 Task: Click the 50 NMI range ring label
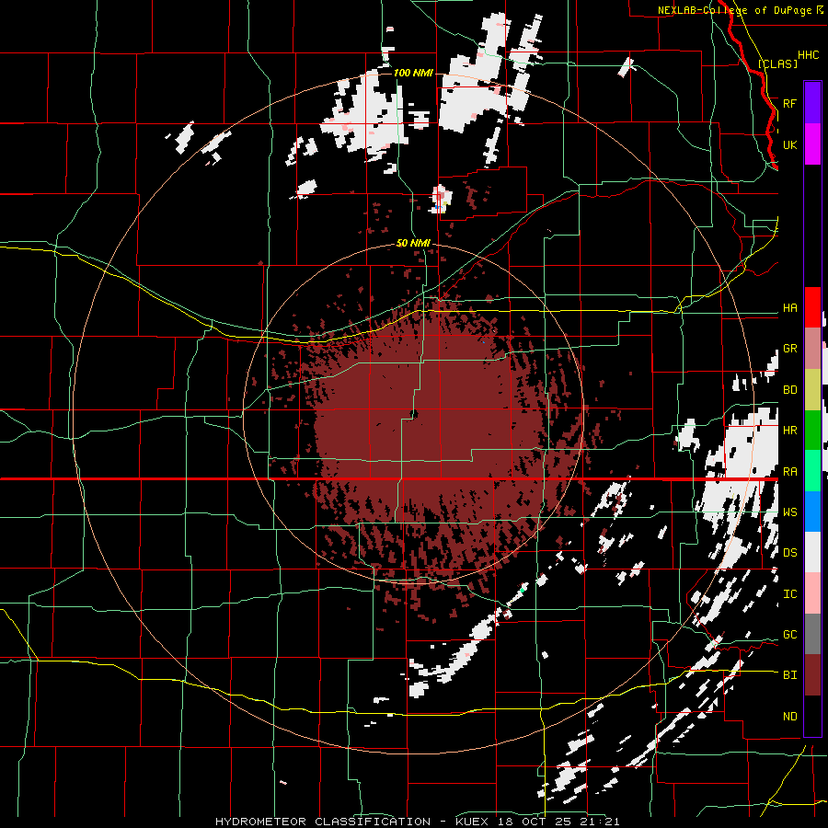point(413,243)
